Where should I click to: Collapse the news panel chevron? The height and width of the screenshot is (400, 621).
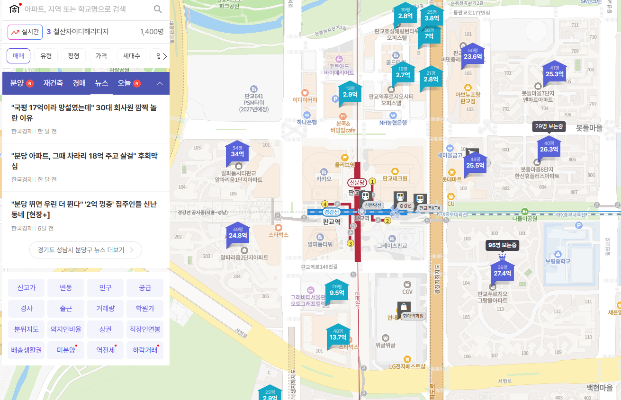click(x=160, y=83)
